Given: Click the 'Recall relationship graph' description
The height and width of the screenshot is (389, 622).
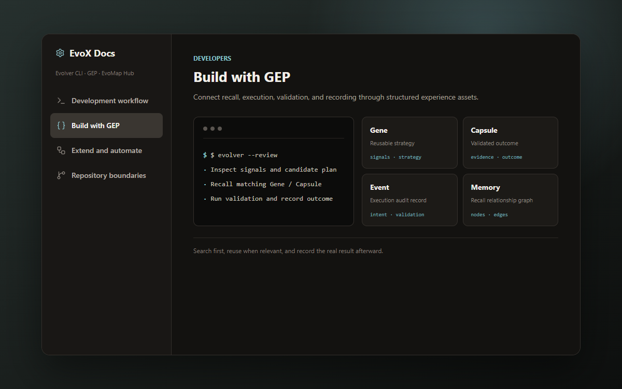Looking at the screenshot, I should click(502, 200).
